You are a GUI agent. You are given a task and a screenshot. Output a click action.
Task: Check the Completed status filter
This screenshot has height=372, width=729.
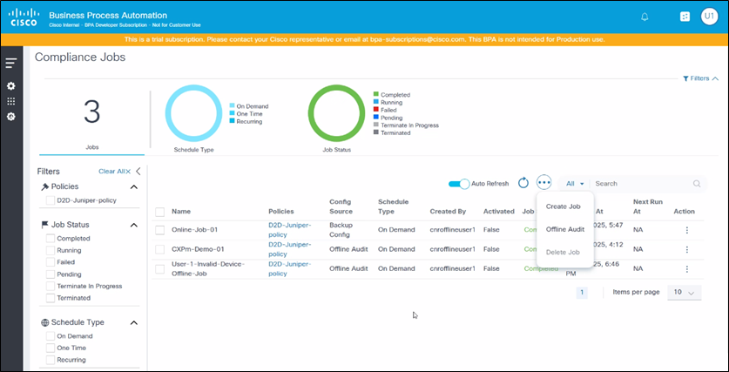(x=51, y=239)
